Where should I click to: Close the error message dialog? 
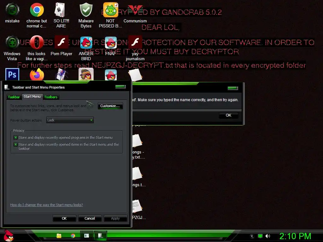coord(233,88)
